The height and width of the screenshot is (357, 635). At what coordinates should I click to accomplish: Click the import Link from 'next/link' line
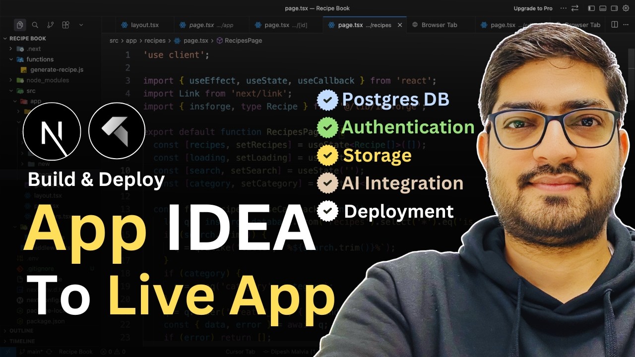pos(218,93)
